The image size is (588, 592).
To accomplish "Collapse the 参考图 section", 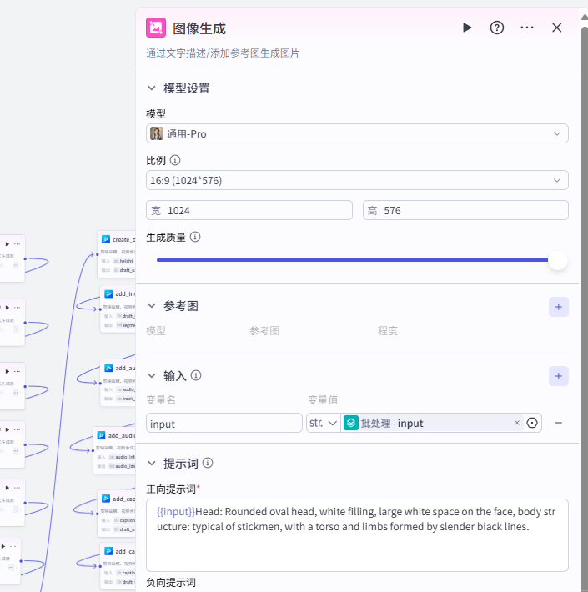I will tap(152, 306).
